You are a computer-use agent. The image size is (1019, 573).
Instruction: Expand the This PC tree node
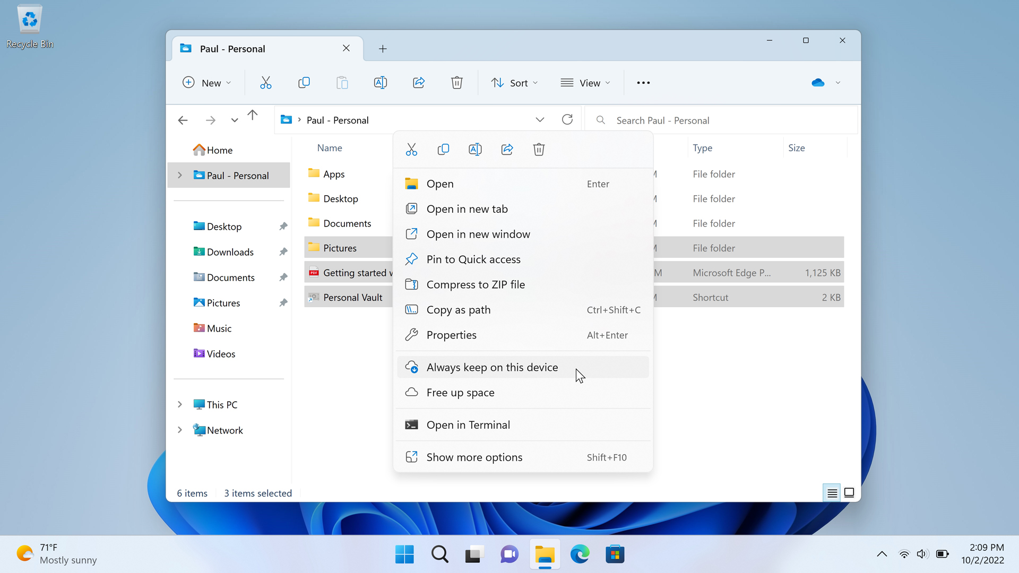[180, 405]
